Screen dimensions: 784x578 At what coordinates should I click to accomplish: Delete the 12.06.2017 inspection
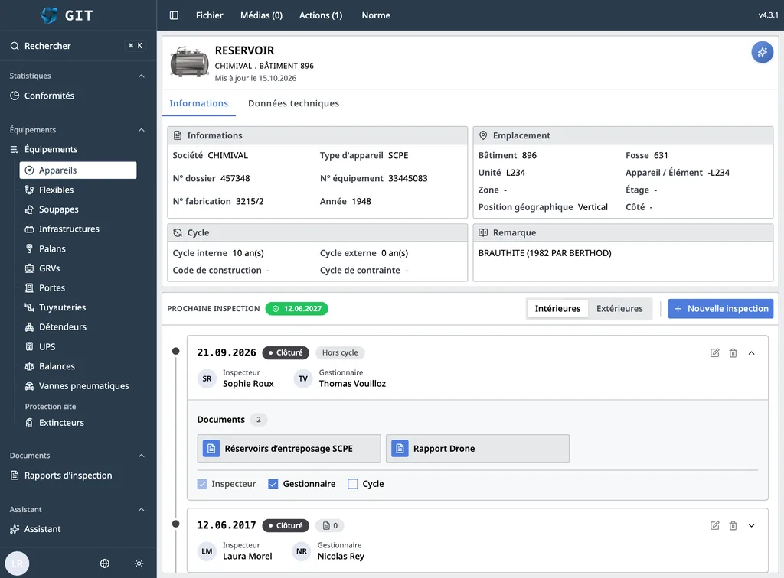pos(733,525)
